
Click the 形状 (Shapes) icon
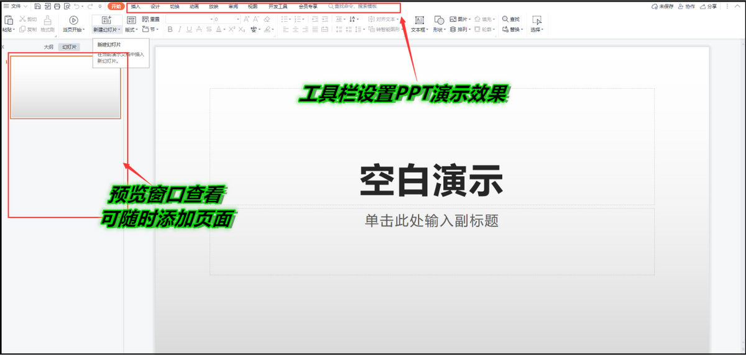click(439, 20)
